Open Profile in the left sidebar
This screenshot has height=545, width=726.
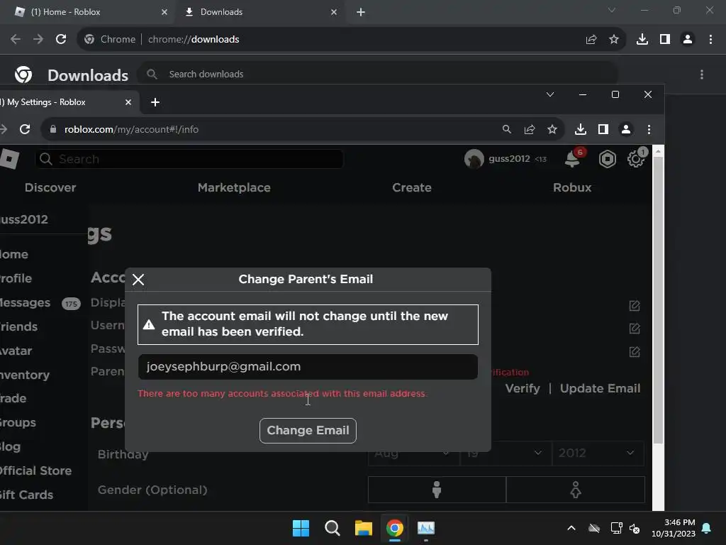pyautogui.click(x=16, y=278)
